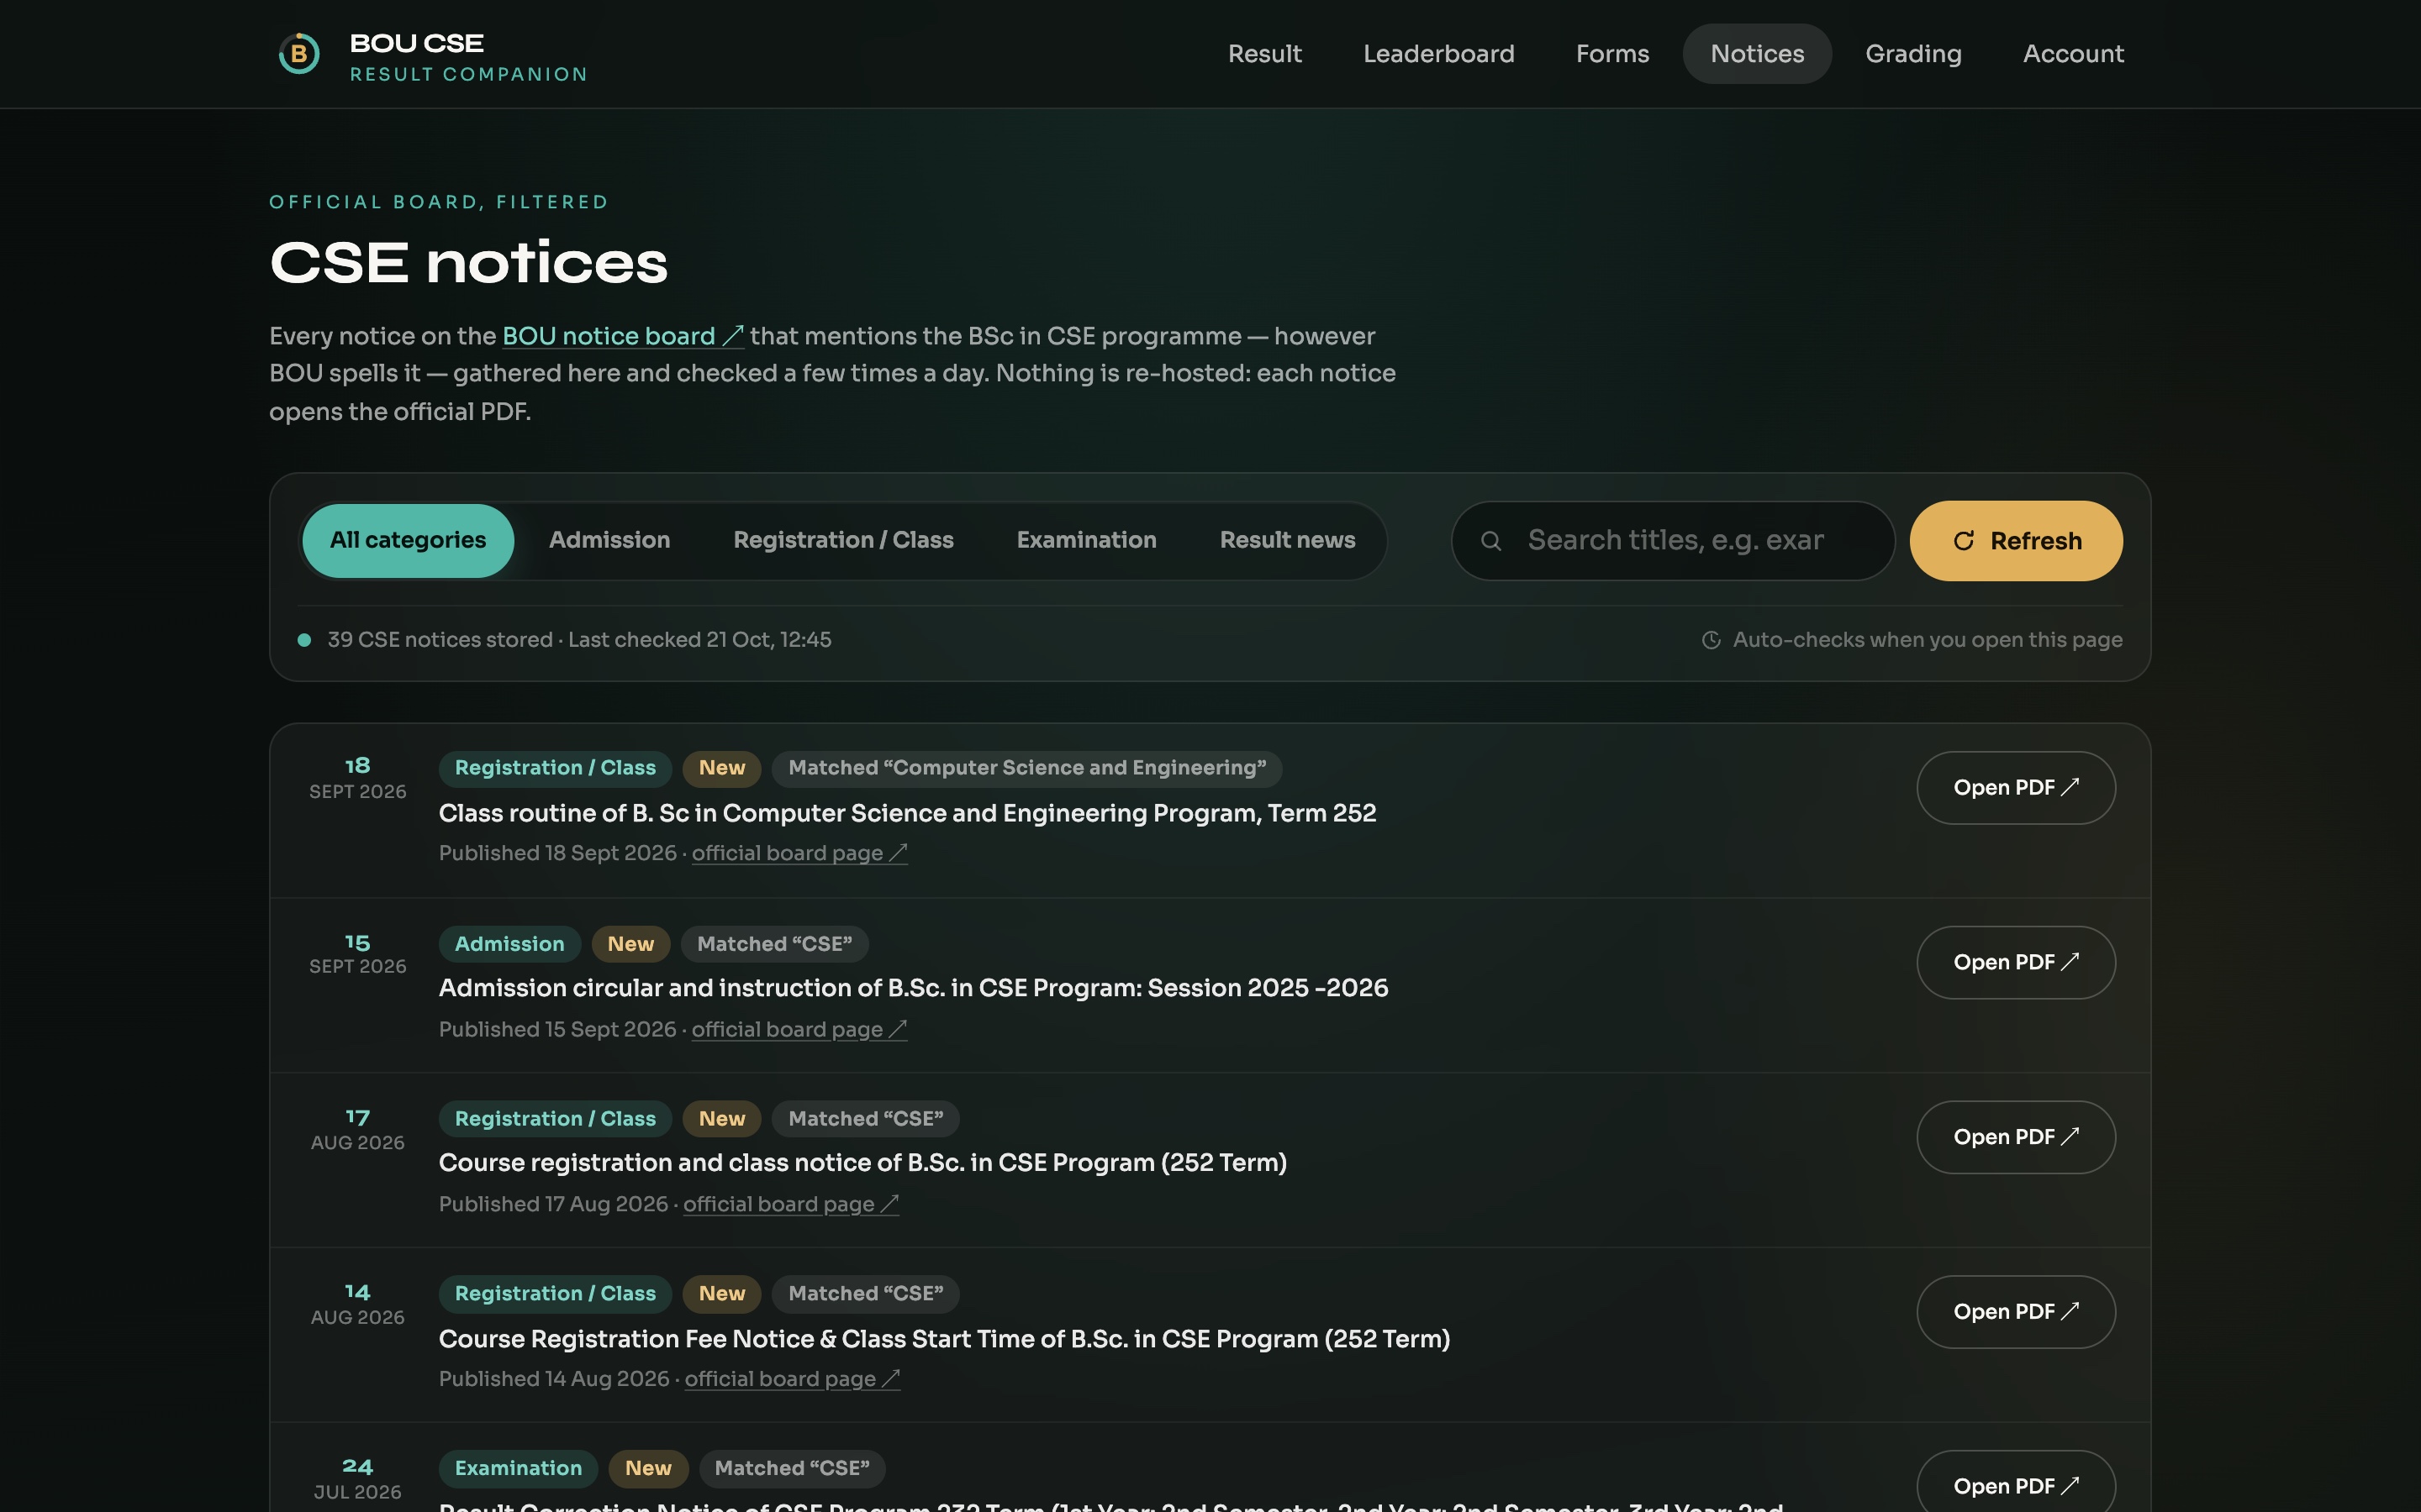Open official board page link for 18 Sept notice
This screenshot has height=1512, width=2421.
click(799, 853)
